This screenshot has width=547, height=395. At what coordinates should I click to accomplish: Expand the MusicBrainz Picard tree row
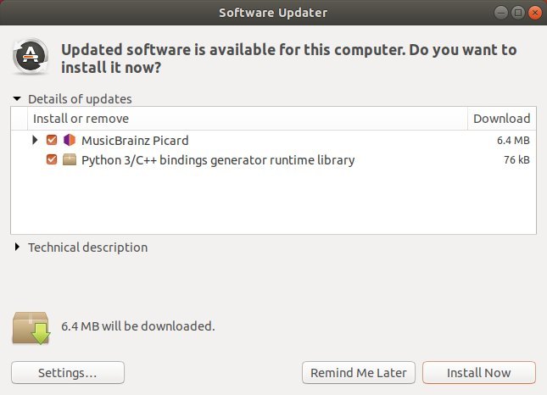click(x=35, y=140)
